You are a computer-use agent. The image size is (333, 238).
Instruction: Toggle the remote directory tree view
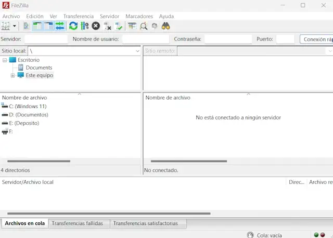click(48, 26)
